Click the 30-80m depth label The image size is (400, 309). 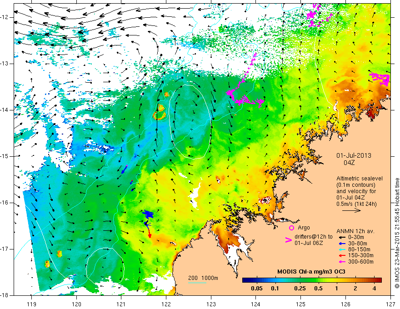tap(358, 244)
